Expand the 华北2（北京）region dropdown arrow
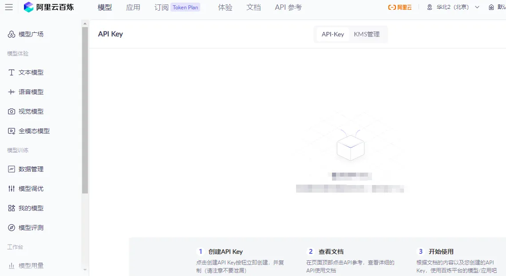Viewport: 506px width, 276px height. click(x=477, y=7)
